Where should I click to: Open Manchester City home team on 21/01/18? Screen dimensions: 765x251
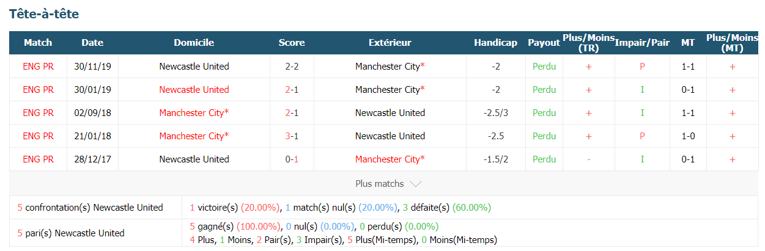(194, 136)
